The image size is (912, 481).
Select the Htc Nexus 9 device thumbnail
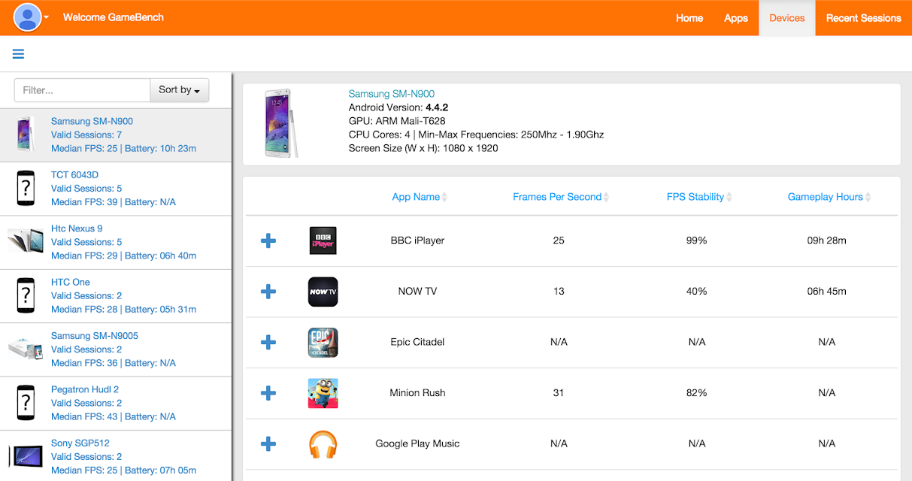tap(26, 241)
